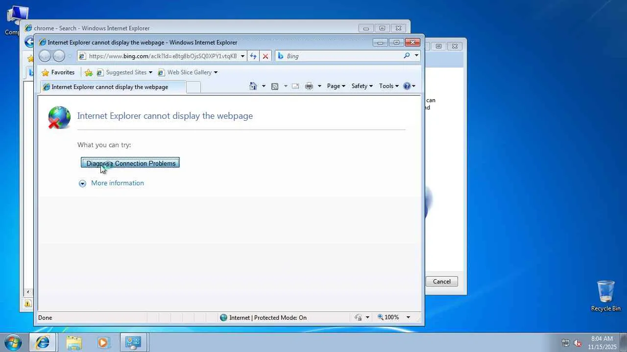The image size is (627, 352).
Task: Click the 'Internet Explorer cannot display the webpage' heading
Action: 165,116
